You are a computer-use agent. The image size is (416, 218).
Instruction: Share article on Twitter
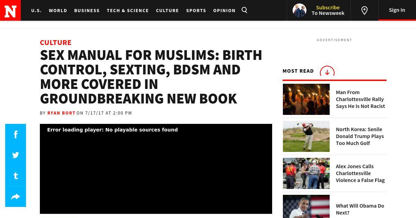pos(16,155)
